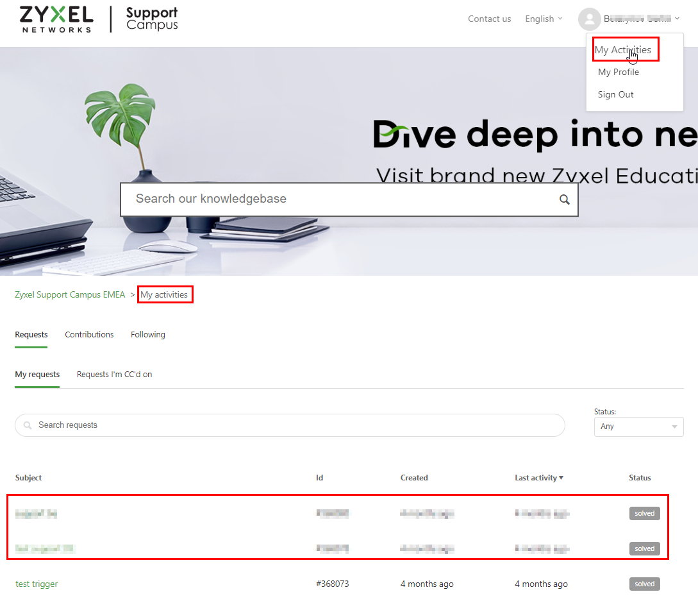Open Zyxel Support Campus EMEA breadcrumb link
Viewport: 698px width, 601px height.
coord(70,295)
